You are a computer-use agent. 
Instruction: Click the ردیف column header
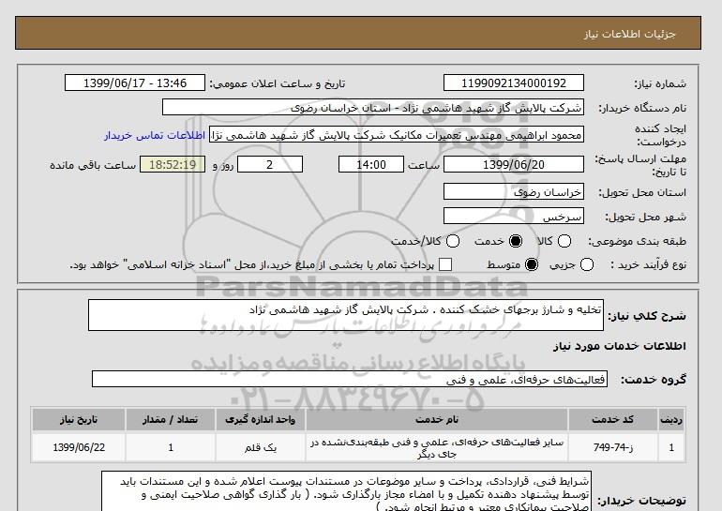pos(671,419)
